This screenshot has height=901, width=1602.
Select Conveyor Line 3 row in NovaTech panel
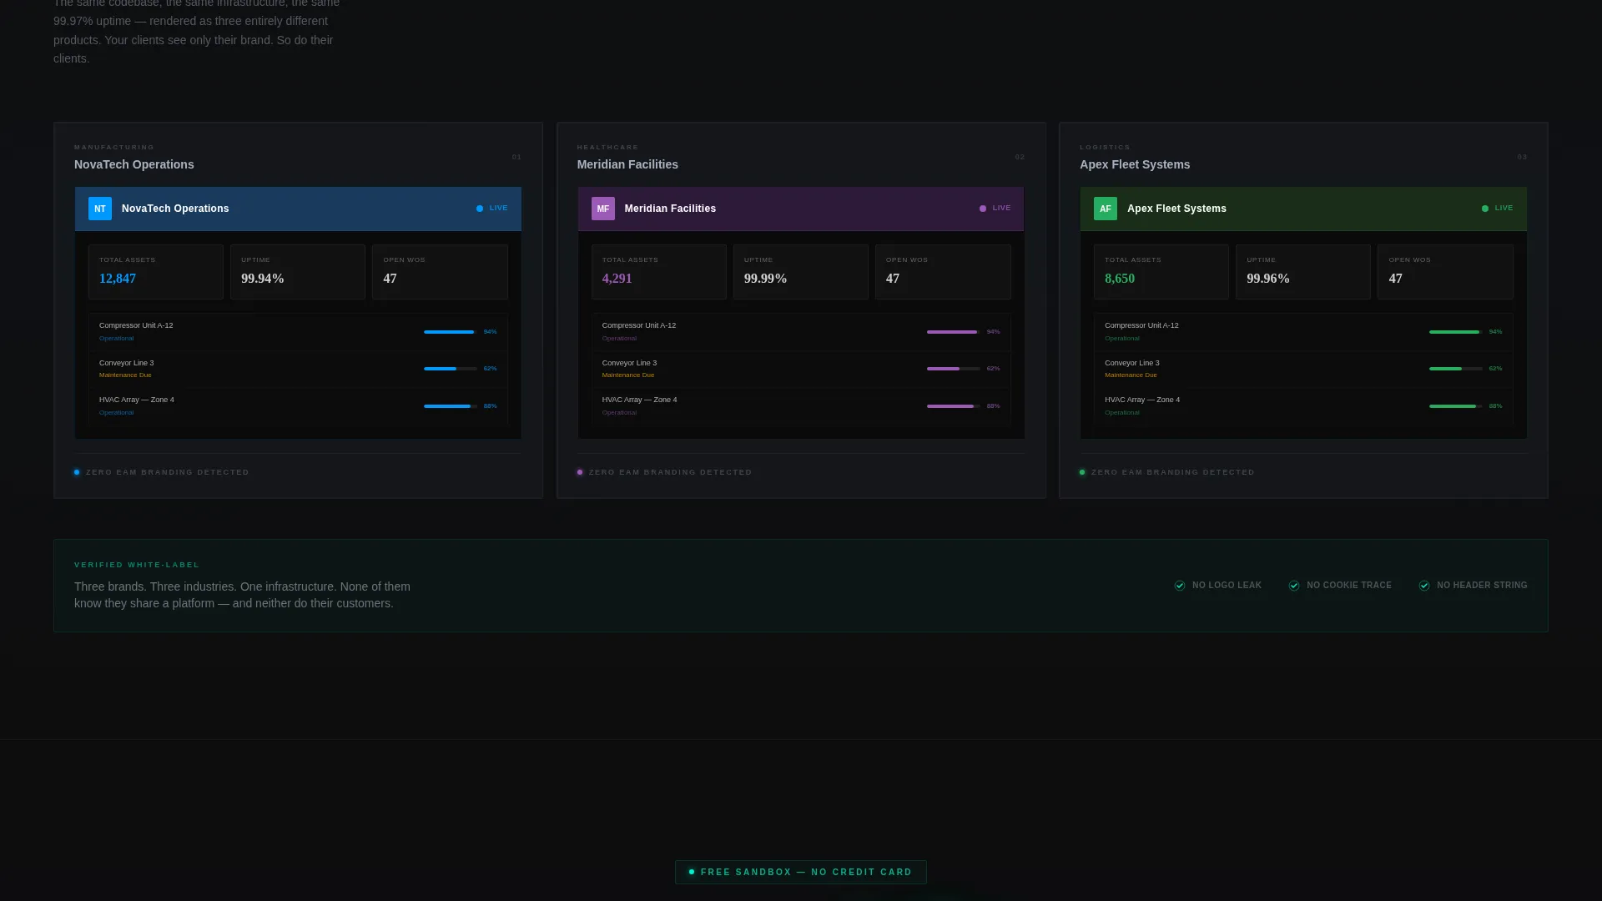click(x=298, y=369)
